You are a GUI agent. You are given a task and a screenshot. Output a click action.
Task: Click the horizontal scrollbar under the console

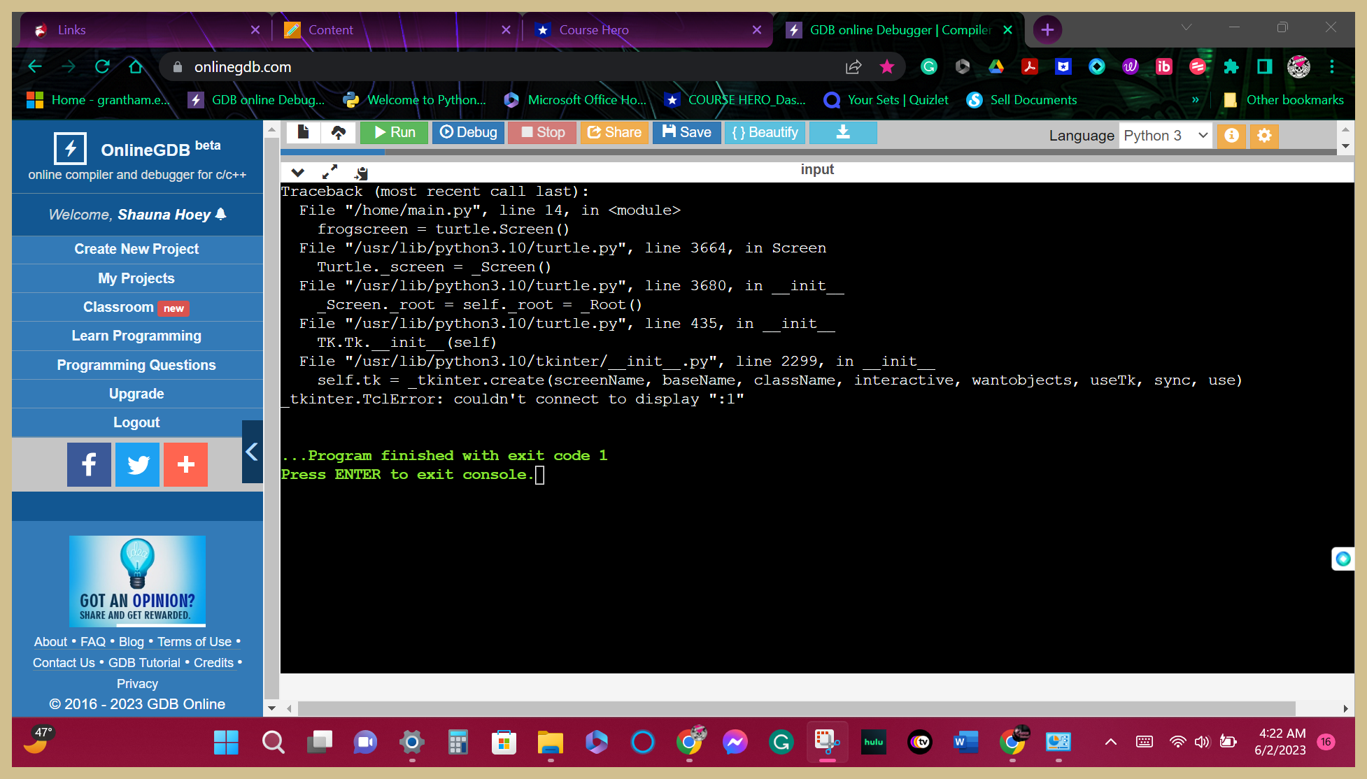797,708
